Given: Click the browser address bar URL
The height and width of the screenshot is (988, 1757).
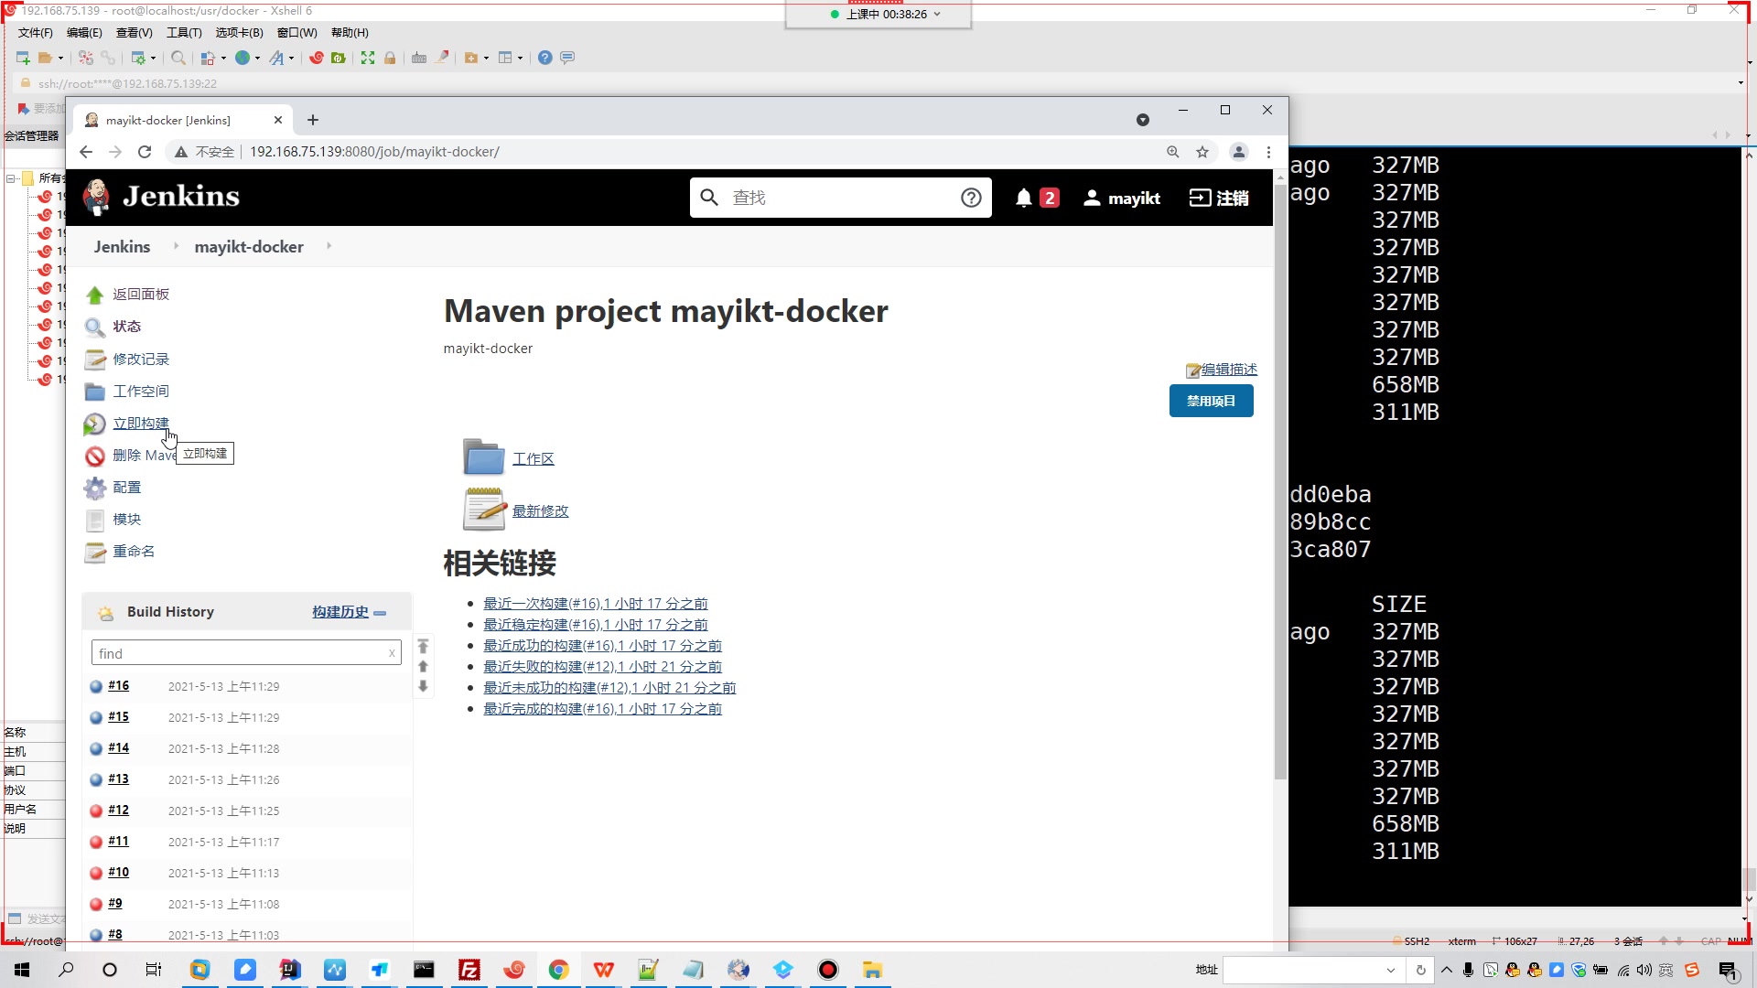Looking at the screenshot, I should click(x=374, y=152).
